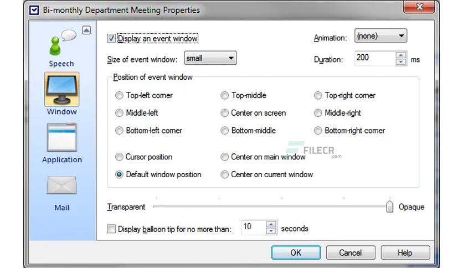Select Cursor position radio button
The height and width of the screenshot is (268, 463).
click(x=119, y=157)
